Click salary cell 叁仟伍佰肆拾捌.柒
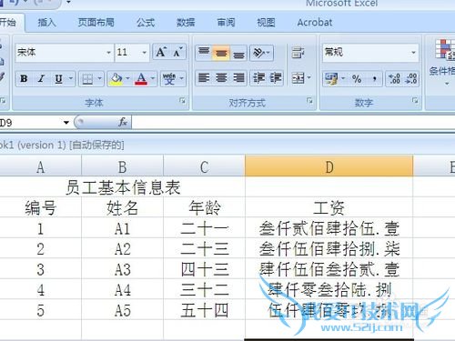The image size is (455, 341). pyautogui.click(x=329, y=249)
